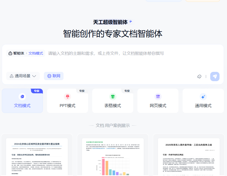Image resolution: width=227 pixels, height=176 pixels.
Task: Click the 文档模式 label in input box
Action: [x=36, y=53]
